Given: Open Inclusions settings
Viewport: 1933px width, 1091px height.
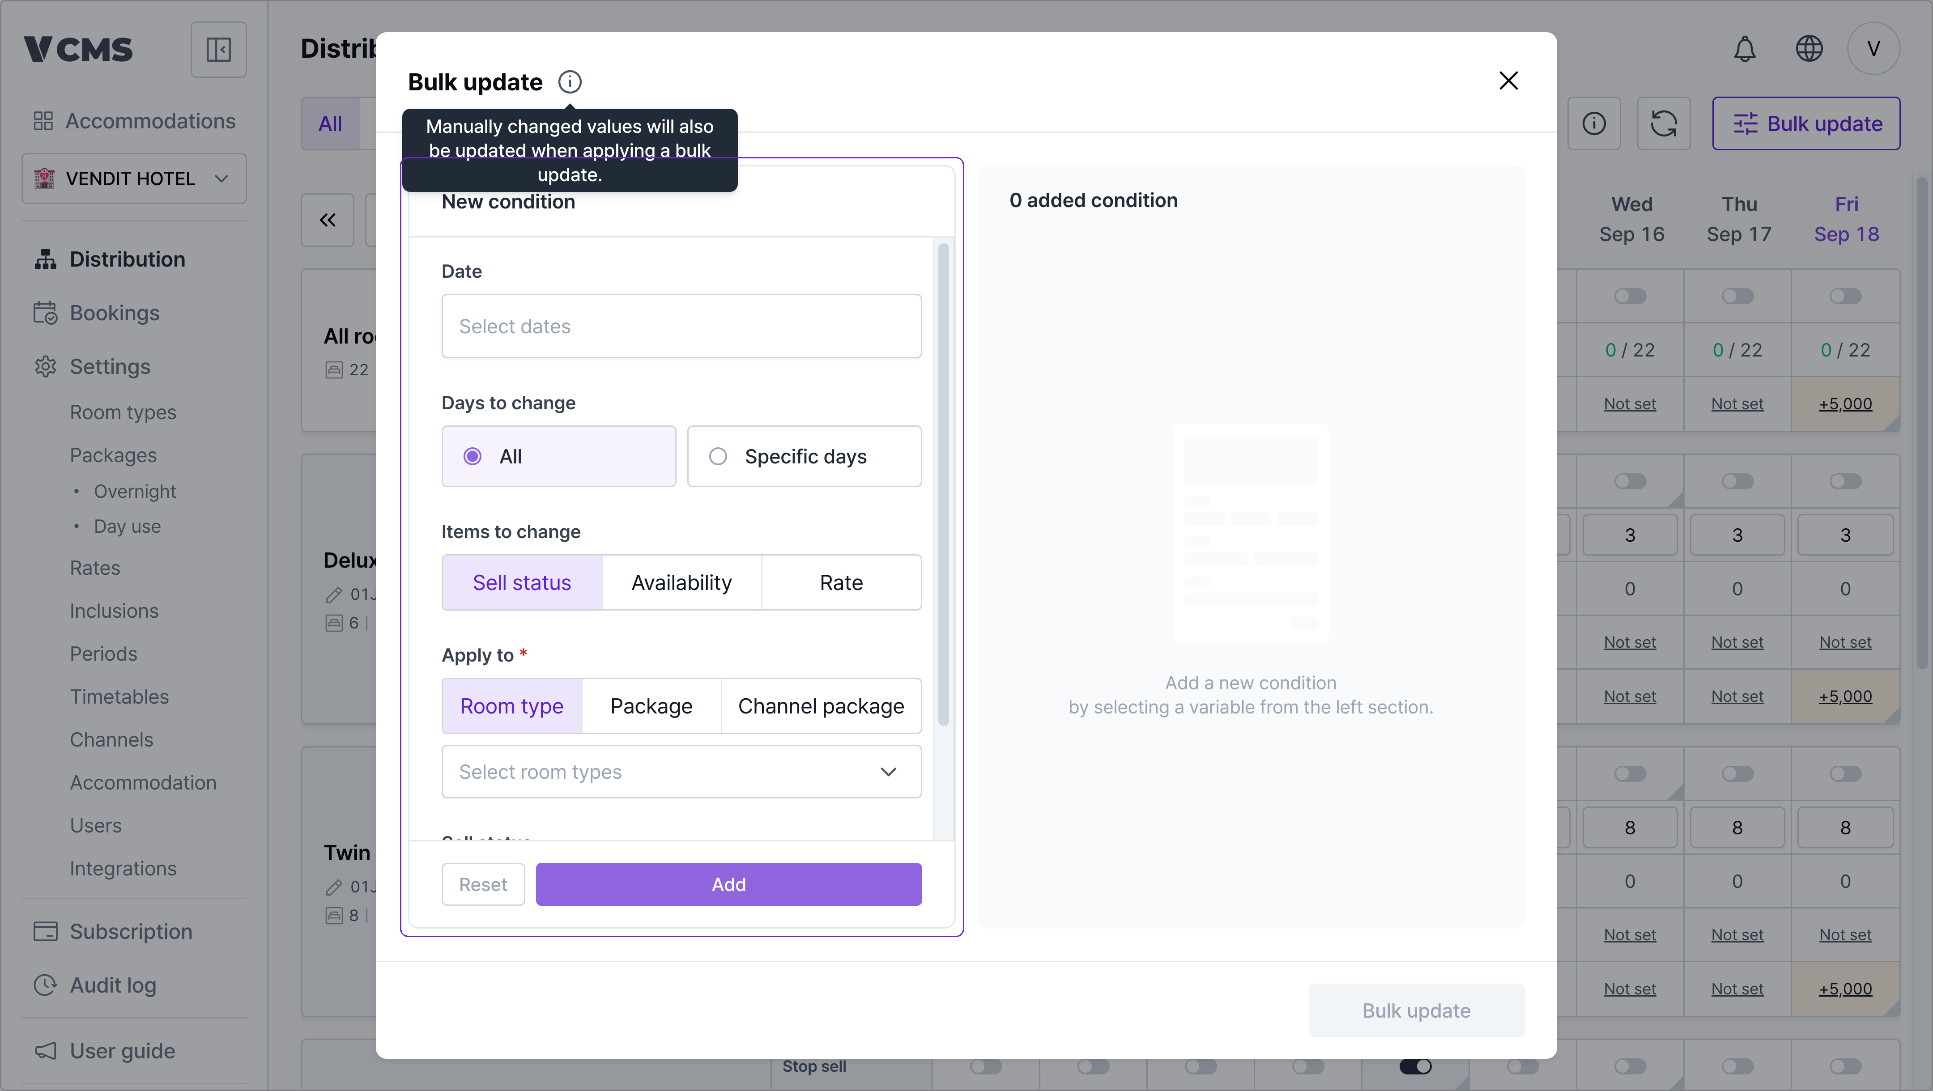Looking at the screenshot, I should click(114, 611).
